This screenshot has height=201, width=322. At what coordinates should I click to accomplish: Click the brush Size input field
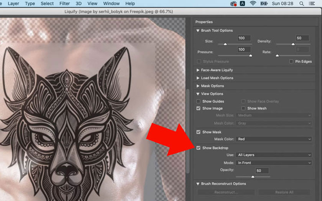pyautogui.click(x=244, y=38)
